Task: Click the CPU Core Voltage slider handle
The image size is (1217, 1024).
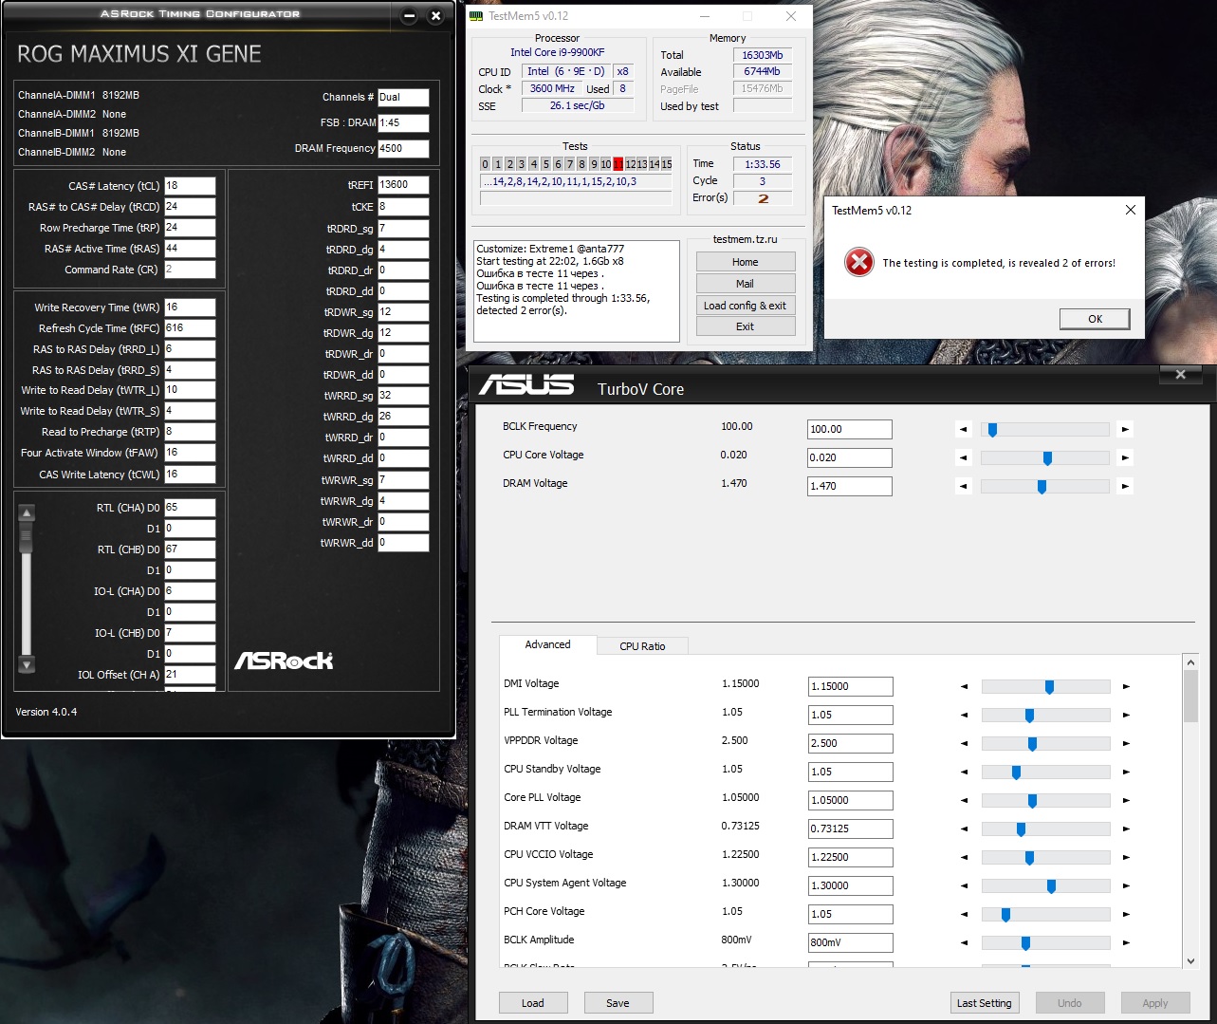Action: coord(1047,458)
